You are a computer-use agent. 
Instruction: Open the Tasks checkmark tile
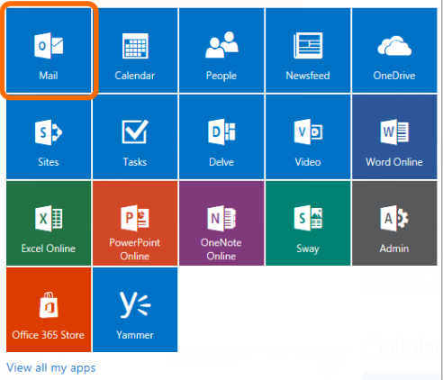click(135, 137)
